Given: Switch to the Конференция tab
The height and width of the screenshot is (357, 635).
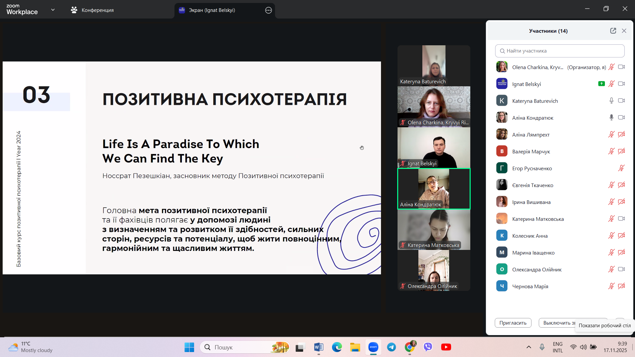Looking at the screenshot, I should 93,10.
